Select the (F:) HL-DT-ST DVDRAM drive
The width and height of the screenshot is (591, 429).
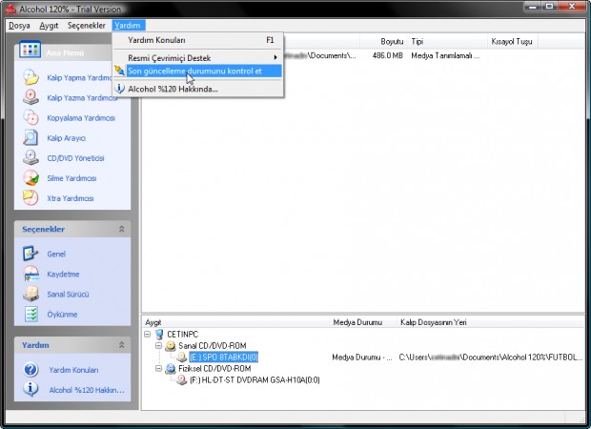(x=255, y=379)
